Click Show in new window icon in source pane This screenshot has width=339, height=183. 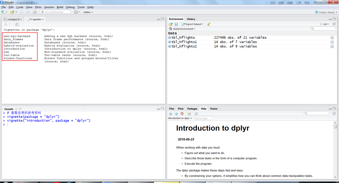click(x=17, y=24)
